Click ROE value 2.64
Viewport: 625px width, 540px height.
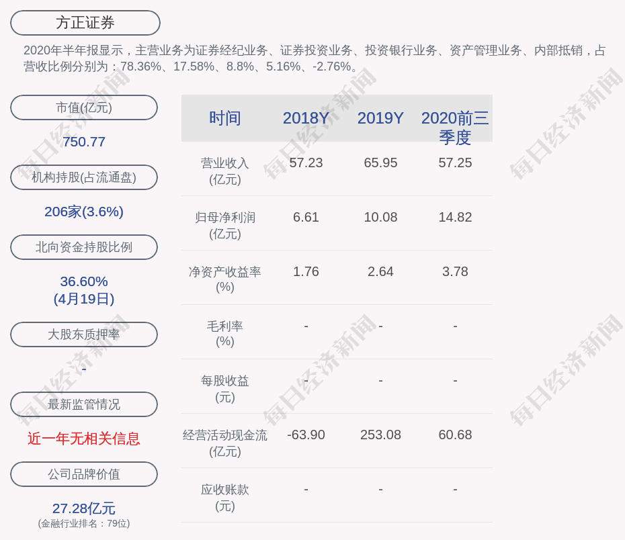[380, 271]
